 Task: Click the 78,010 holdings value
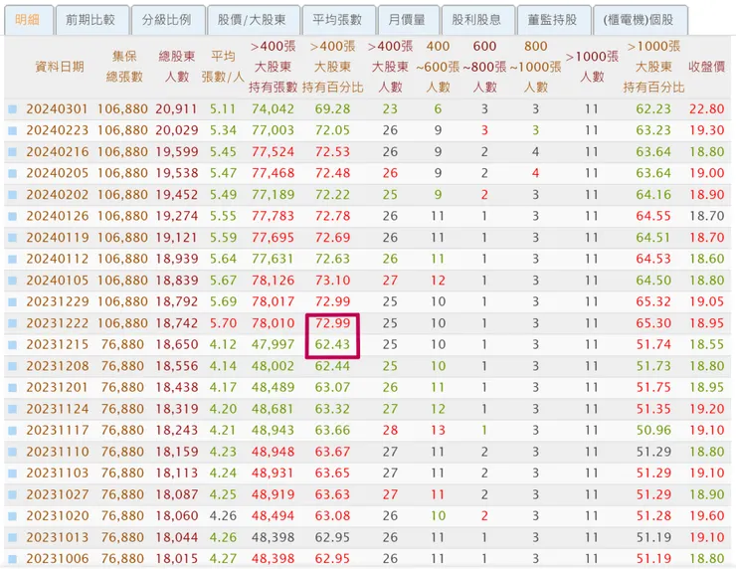coord(273,323)
